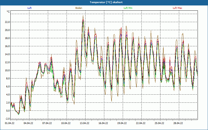The height and width of the screenshot is (130, 208).
Task: Click the 10,0 y-axis value
Action: [7, 70]
